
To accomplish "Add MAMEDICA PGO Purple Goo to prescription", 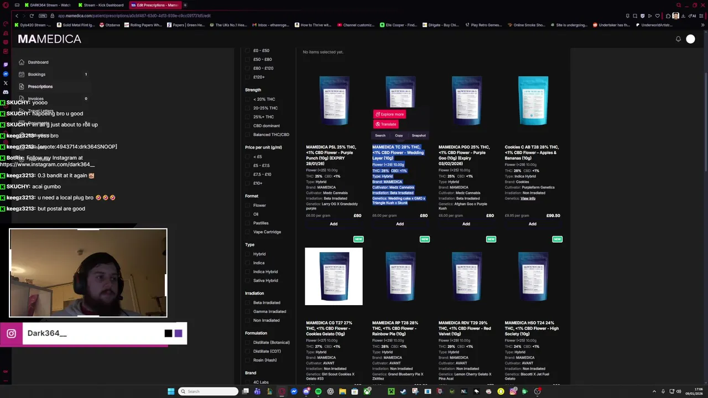I will (x=466, y=224).
